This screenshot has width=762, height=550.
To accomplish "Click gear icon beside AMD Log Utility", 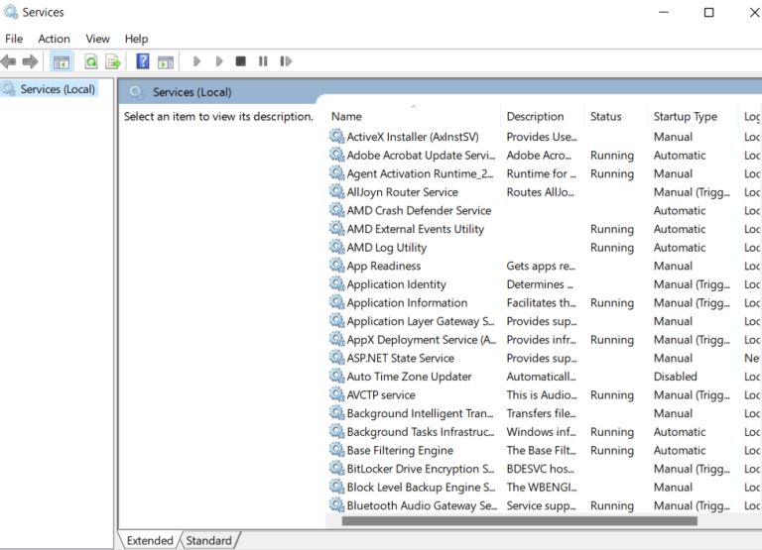I will [336, 247].
